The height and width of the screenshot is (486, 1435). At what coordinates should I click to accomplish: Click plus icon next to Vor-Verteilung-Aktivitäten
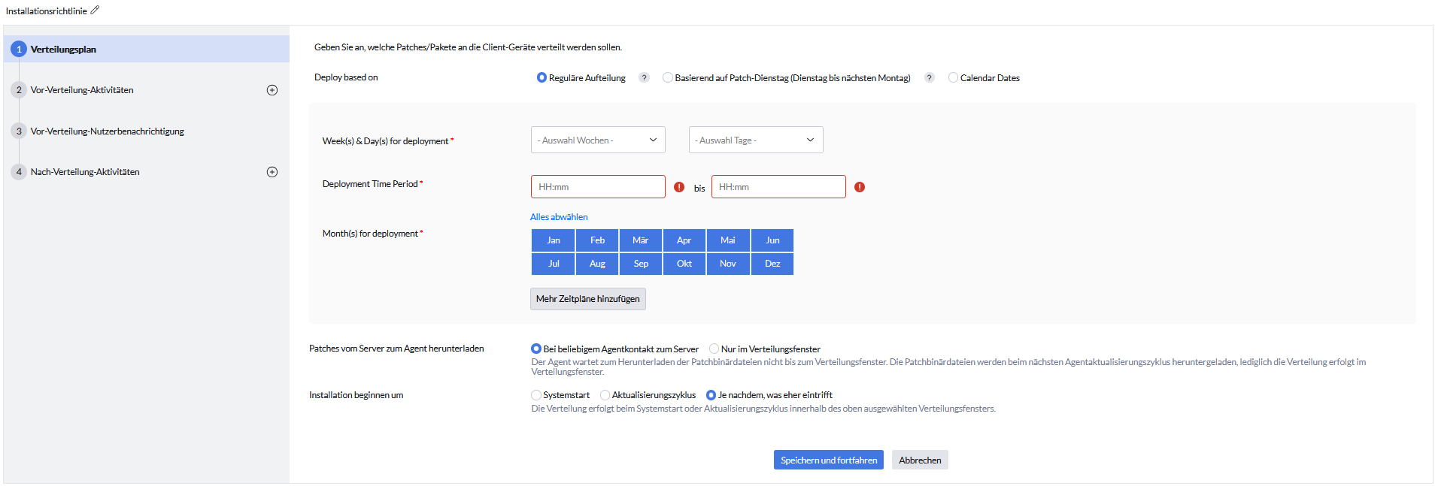click(x=272, y=90)
